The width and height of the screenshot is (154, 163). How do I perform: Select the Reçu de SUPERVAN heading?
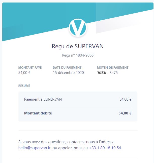tap(78, 46)
